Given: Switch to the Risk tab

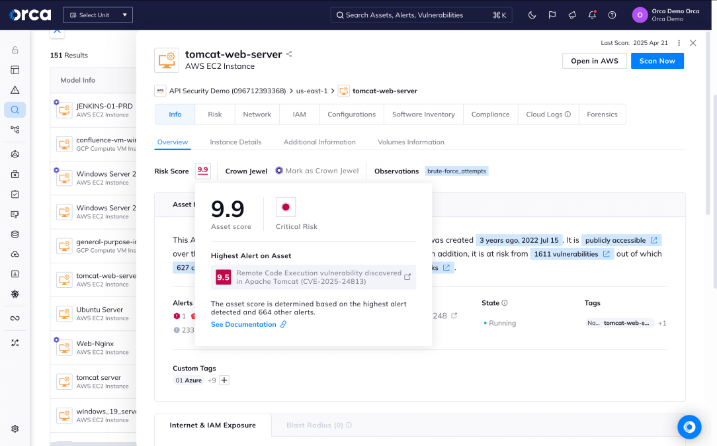Looking at the screenshot, I should [215, 114].
